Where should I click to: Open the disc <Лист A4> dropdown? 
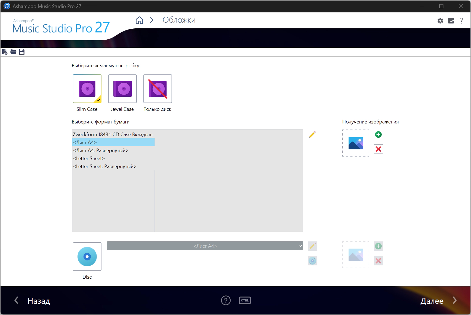click(x=205, y=246)
